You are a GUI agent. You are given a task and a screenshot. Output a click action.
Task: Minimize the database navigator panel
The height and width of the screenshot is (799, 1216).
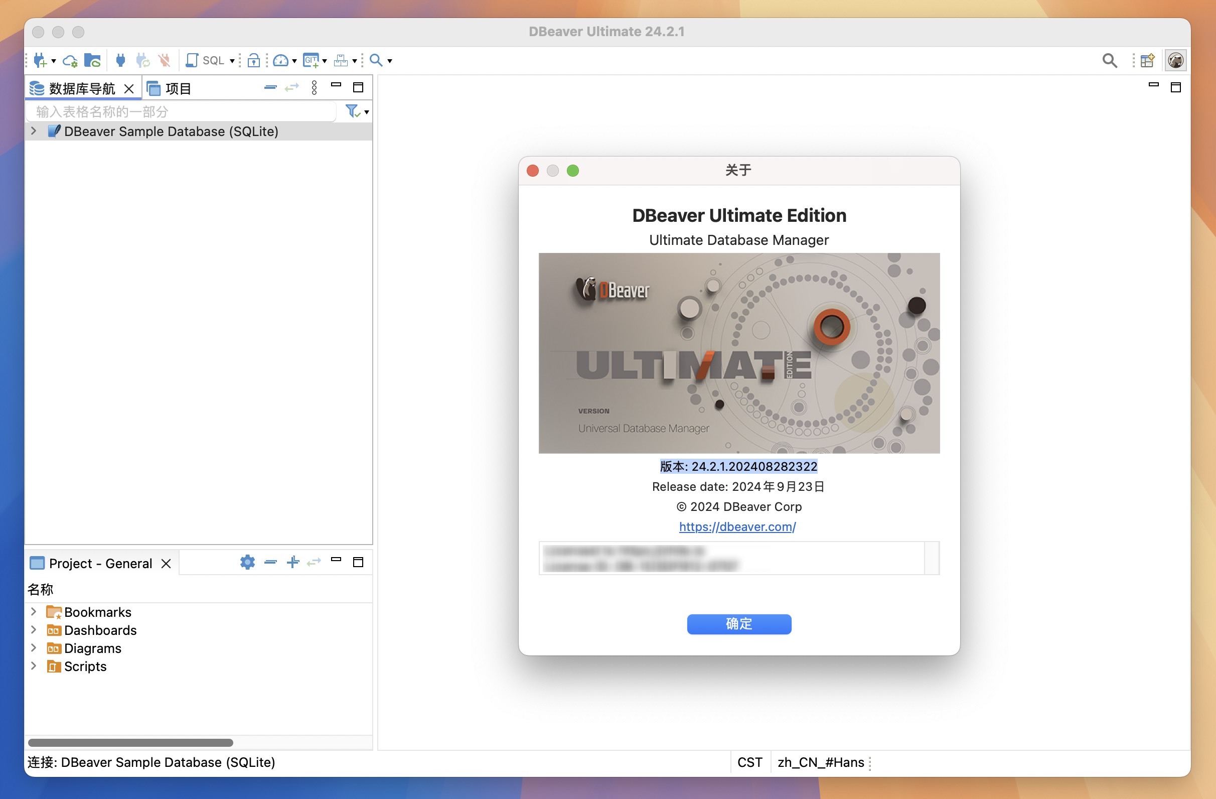point(336,85)
